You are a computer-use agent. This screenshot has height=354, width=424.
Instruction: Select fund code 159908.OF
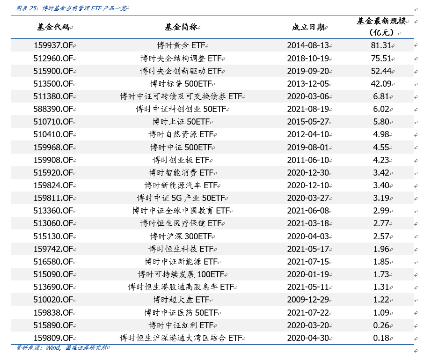[53, 160]
